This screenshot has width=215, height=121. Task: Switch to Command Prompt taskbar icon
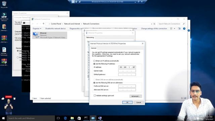(x=86, y=118)
